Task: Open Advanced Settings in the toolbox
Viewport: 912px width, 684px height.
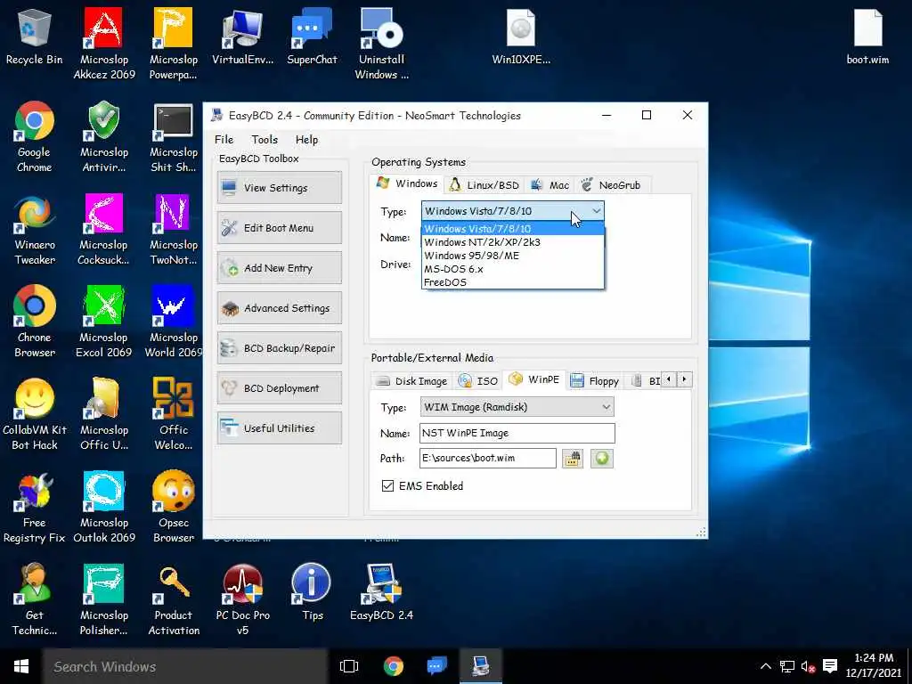Action: (x=279, y=307)
